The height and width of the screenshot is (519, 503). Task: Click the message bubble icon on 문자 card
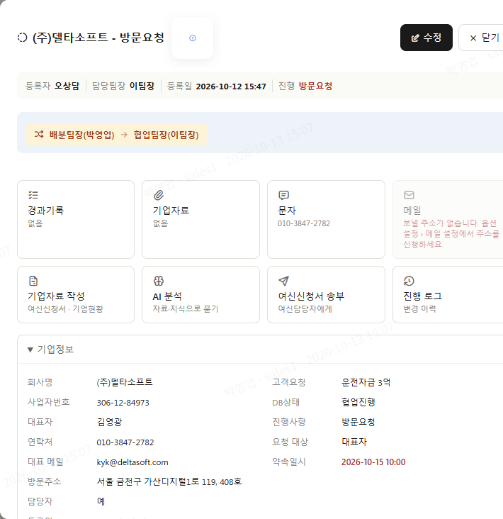pyautogui.click(x=284, y=195)
